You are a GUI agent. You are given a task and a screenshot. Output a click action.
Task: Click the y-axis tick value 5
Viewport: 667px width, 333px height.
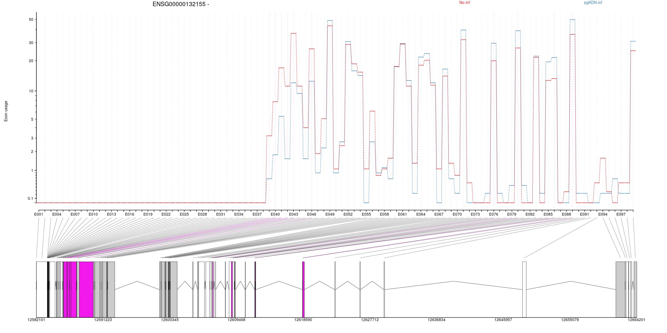coord(32,119)
